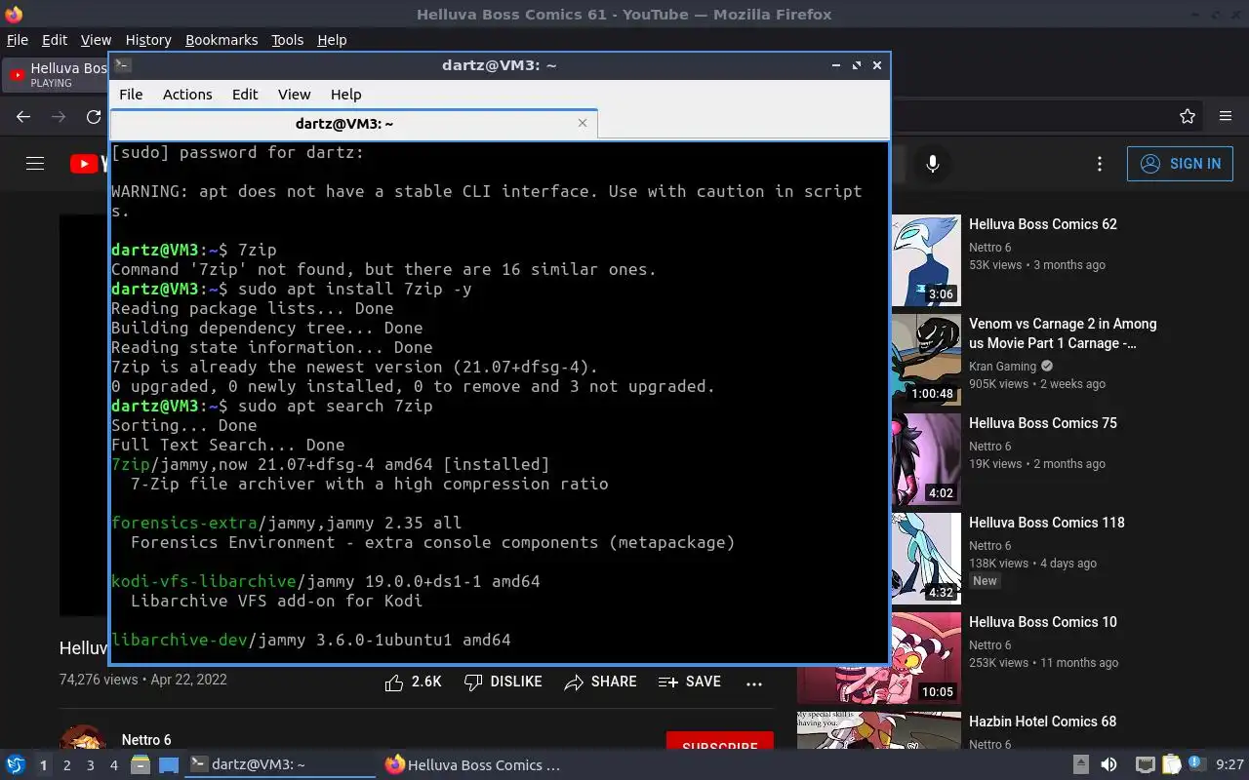
Task: Select dartz@VM3 terminal taskbar entry
Action: tap(281, 765)
